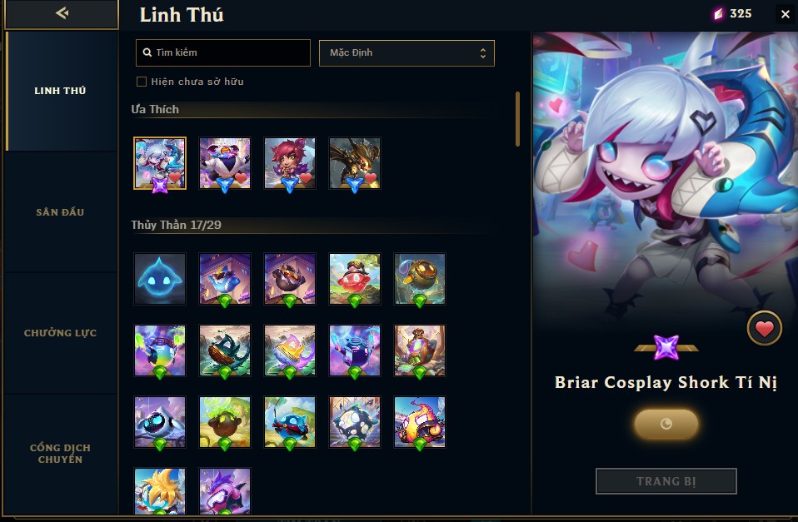Open the 'Mặc Định' sort dropdown
Viewport: 798px width, 522px height.
pos(406,53)
